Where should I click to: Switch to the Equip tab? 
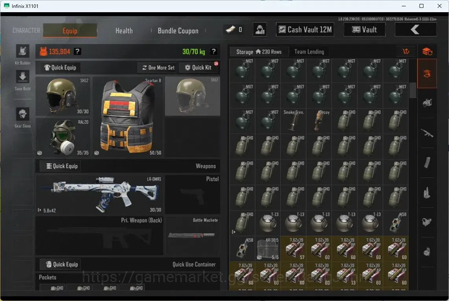70,31
